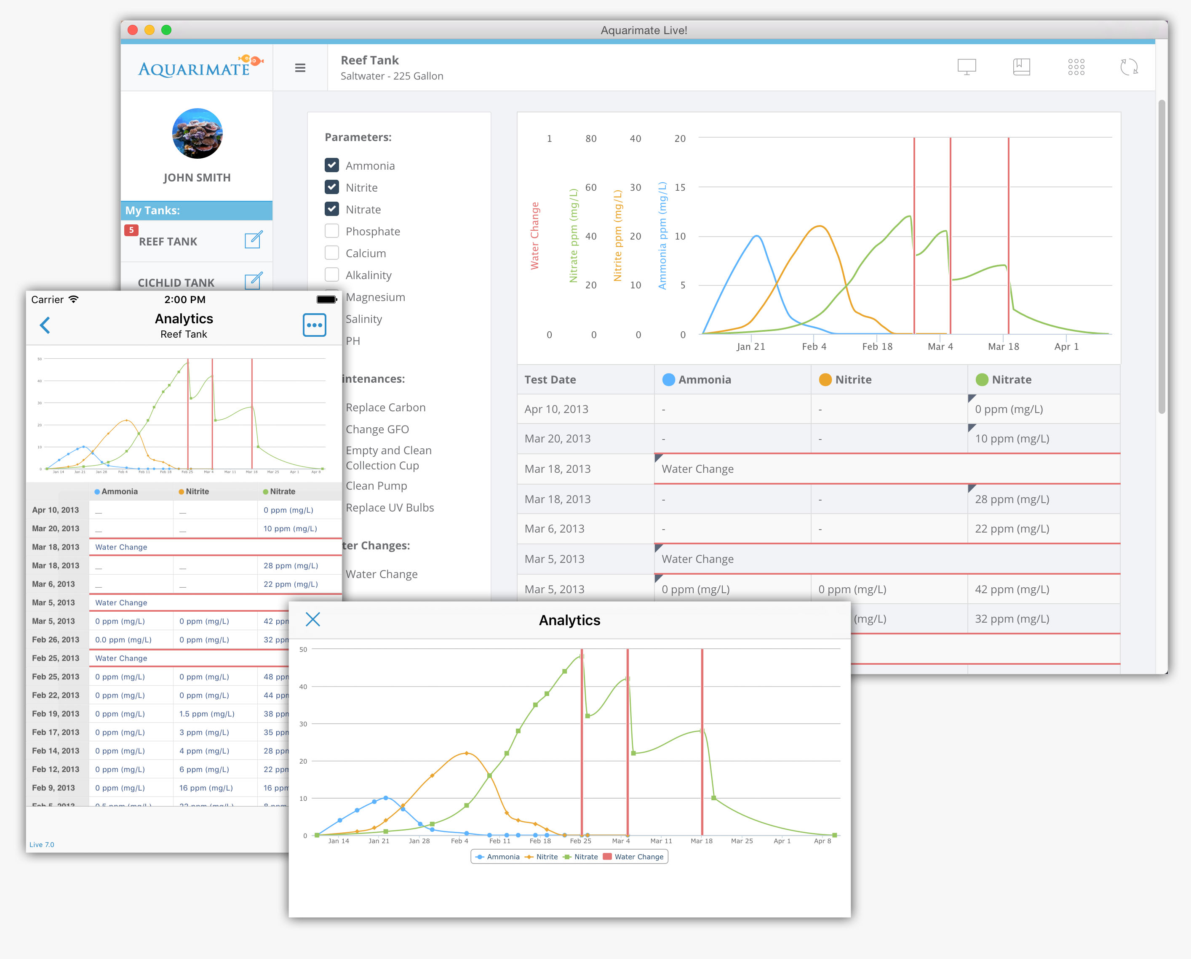Uncheck the Nitrite parameter checkbox
This screenshot has width=1191, height=959.
331,187
